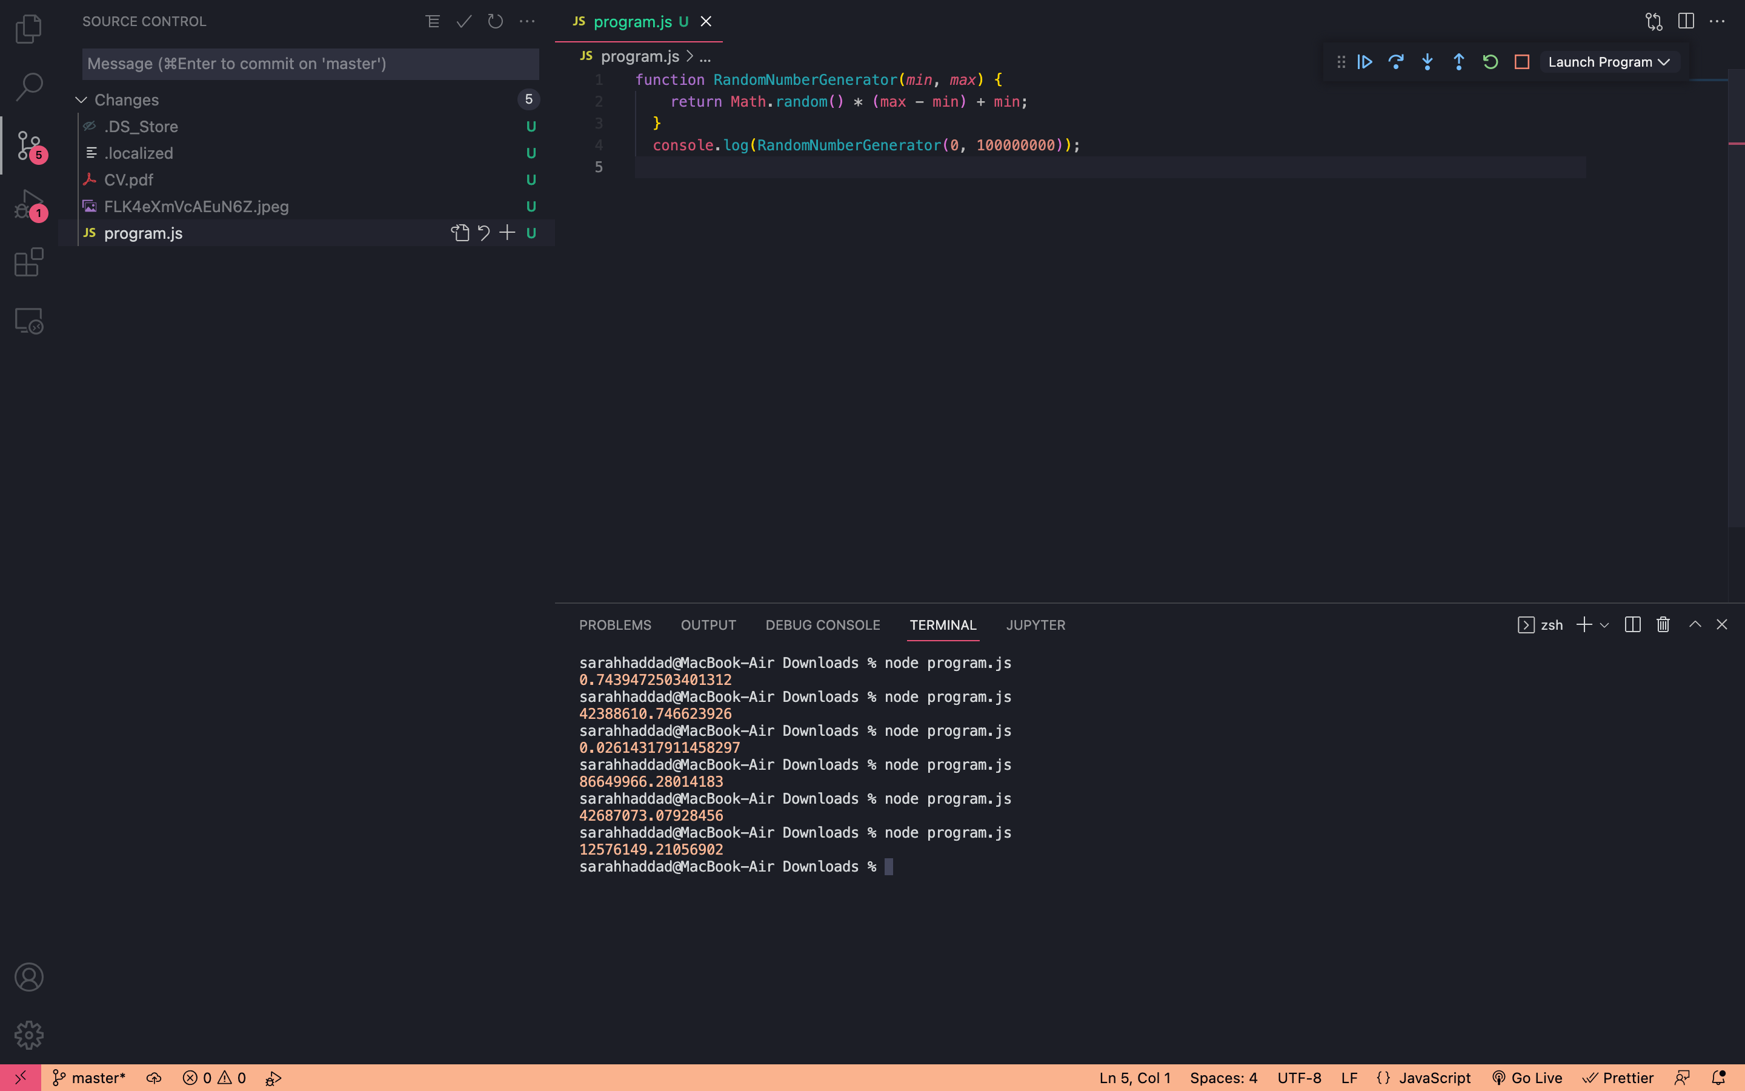Discard changes for program.js
Image resolution: width=1745 pixels, height=1091 pixels.
(484, 233)
